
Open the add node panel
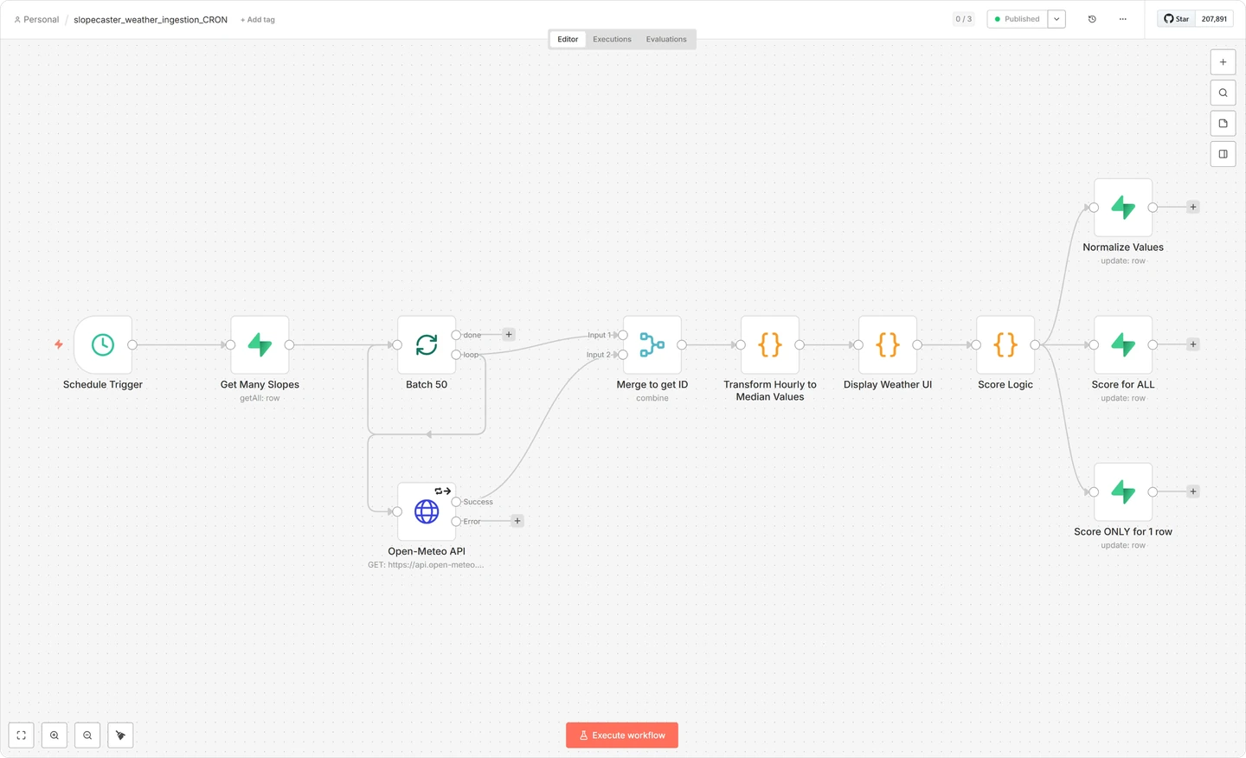click(x=1223, y=62)
